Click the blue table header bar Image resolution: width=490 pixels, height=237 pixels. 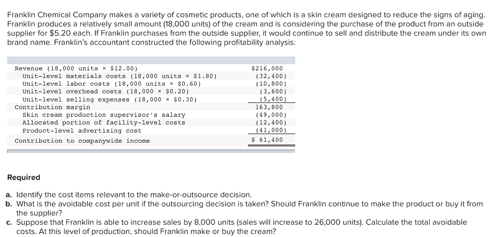point(151,60)
